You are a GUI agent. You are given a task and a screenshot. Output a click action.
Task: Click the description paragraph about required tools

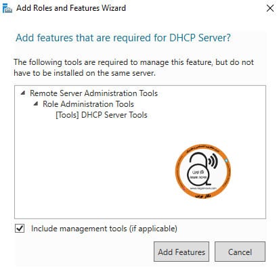click(x=133, y=68)
